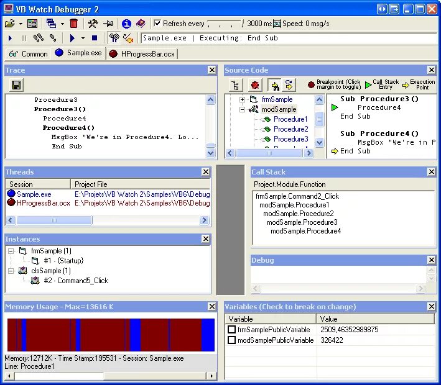Viewport: 441px width, 385px height.
Task: Click the yellow execution point arrow in margin
Action: [335, 152]
